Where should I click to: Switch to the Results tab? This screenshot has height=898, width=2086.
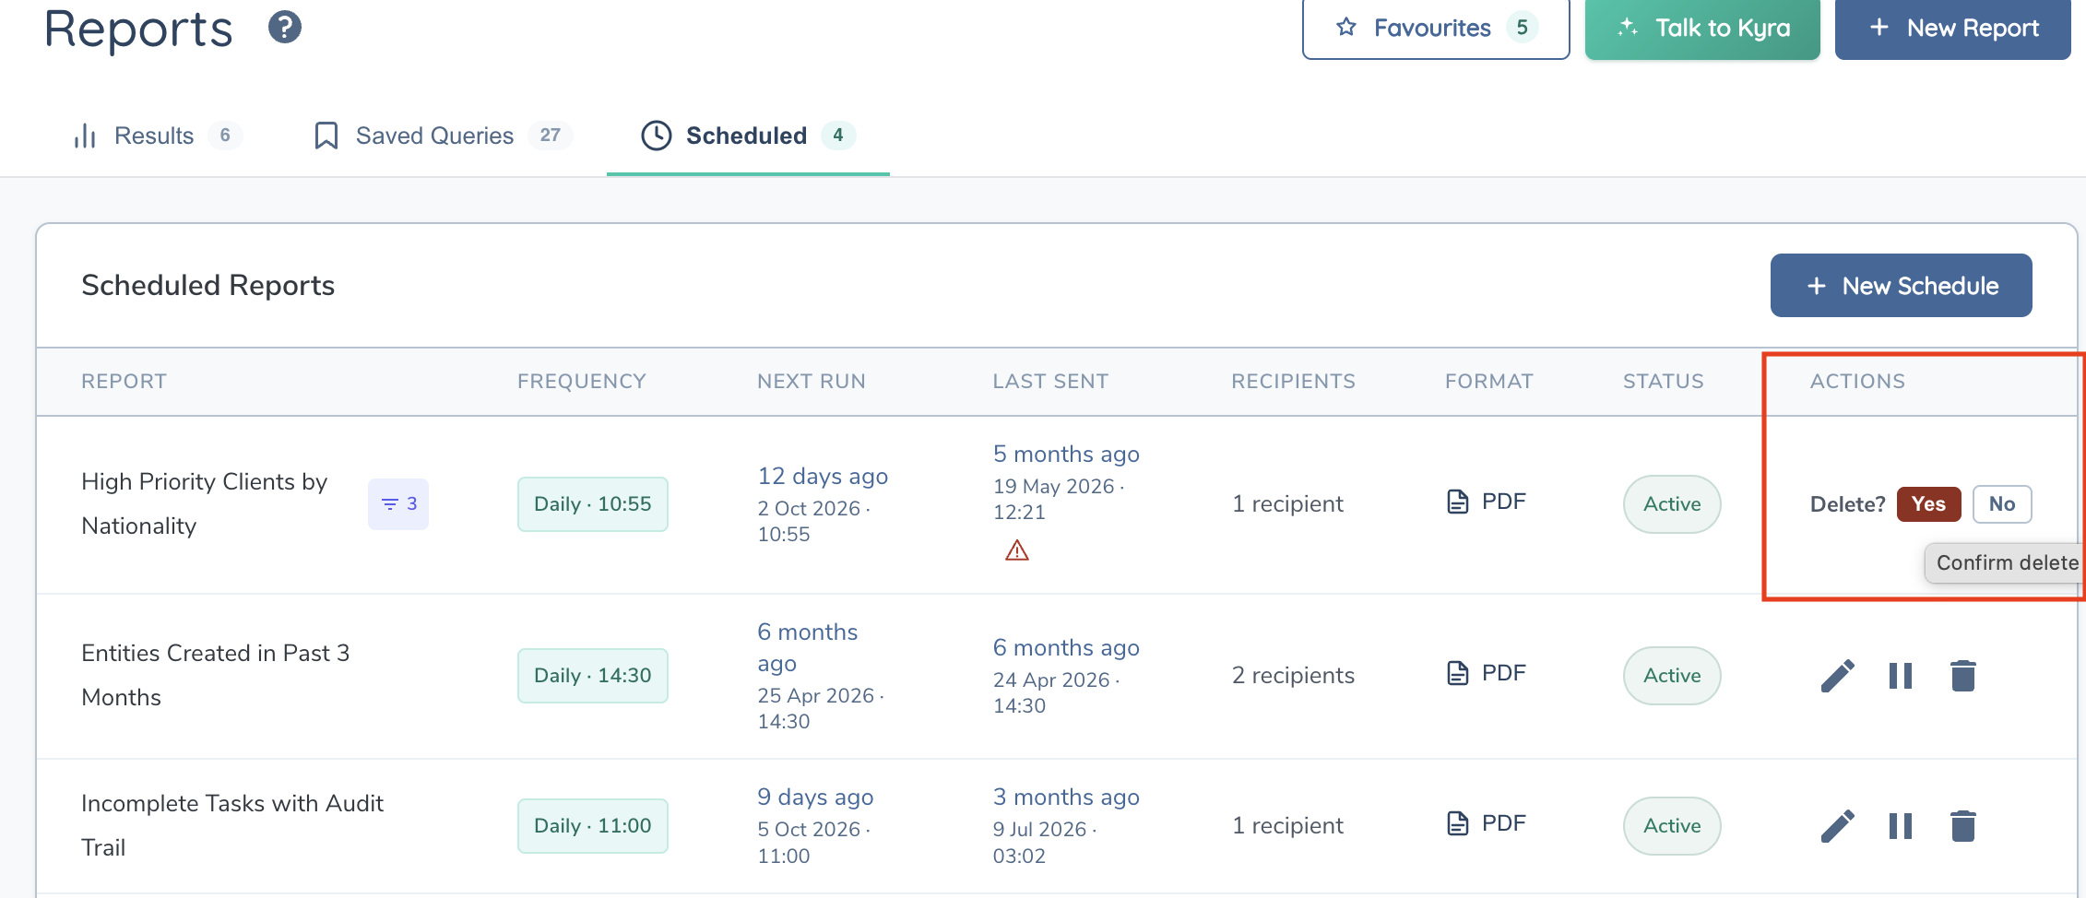157,136
